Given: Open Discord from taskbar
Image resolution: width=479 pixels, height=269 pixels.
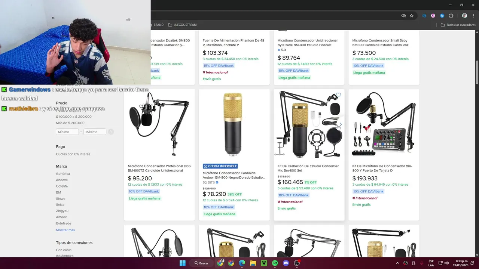Looking at the screenshot, I should 286,263.
